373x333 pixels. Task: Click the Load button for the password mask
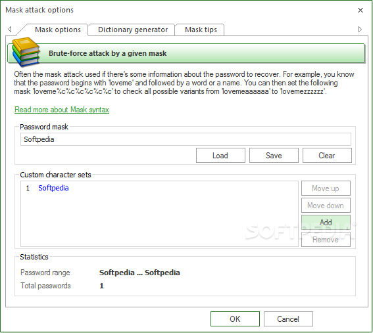pyautogui.click(x=220, y=156)
